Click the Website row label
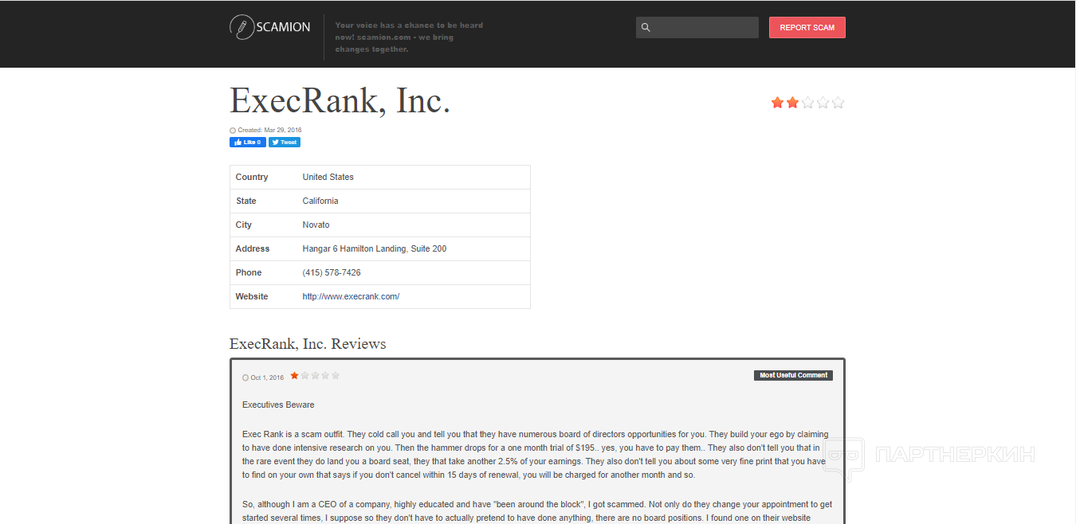Screen dimensions: 1076x524 point(252,296)
